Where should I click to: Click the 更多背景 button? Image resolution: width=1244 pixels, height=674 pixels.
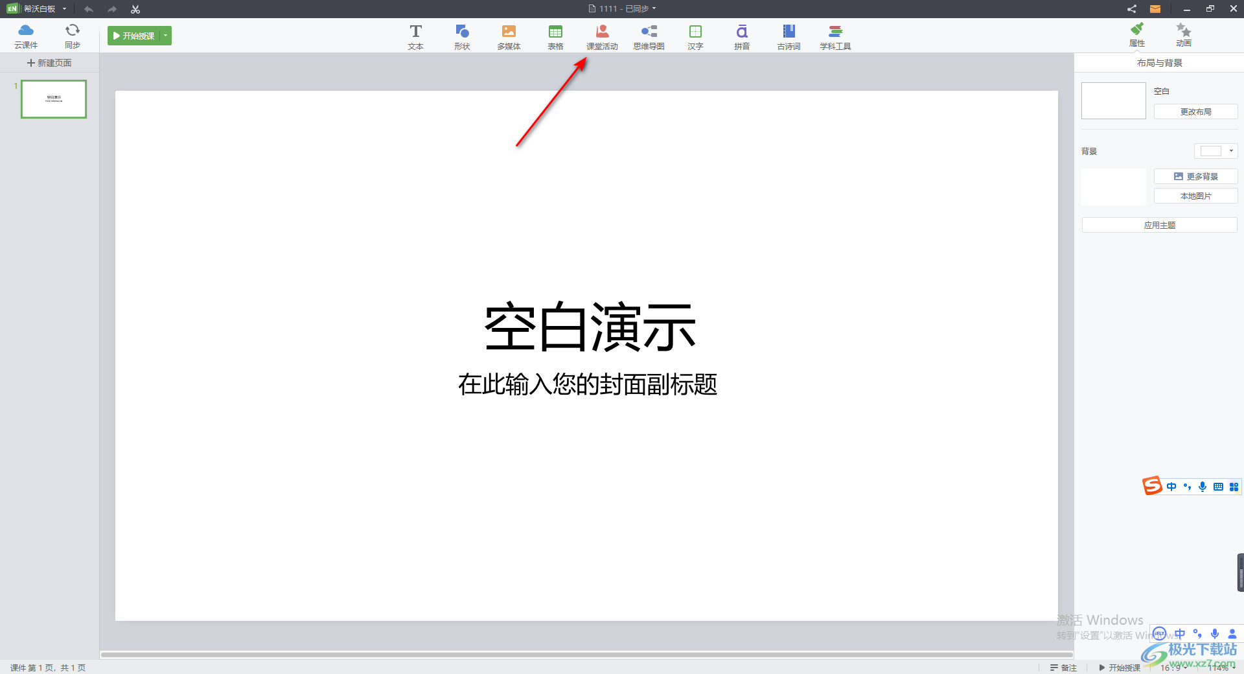pyautogui.click(x=1195, y=176)
